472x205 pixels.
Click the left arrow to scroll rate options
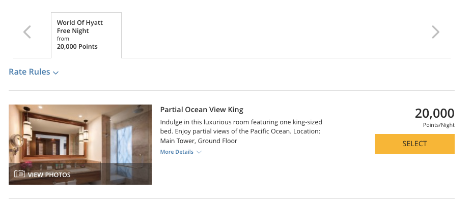click(x=27, y=32)
